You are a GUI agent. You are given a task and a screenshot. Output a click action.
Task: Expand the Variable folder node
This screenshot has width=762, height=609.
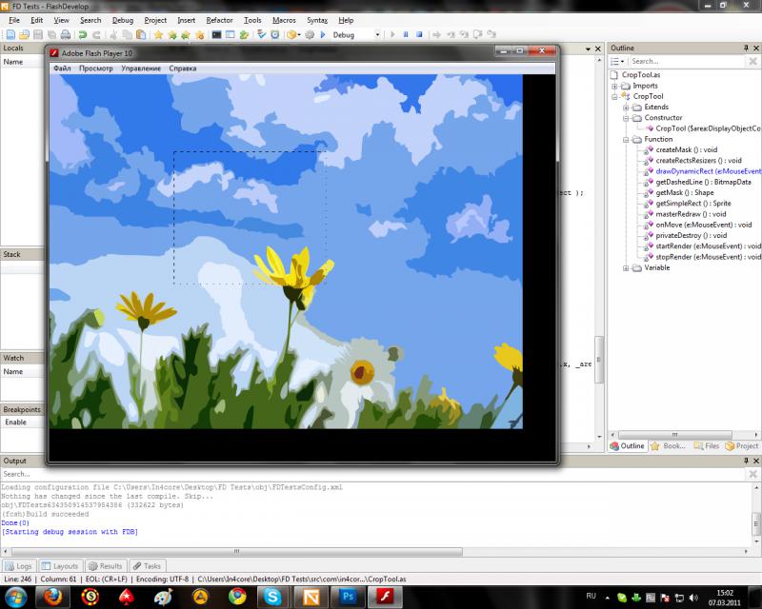[x=626, y=268]
